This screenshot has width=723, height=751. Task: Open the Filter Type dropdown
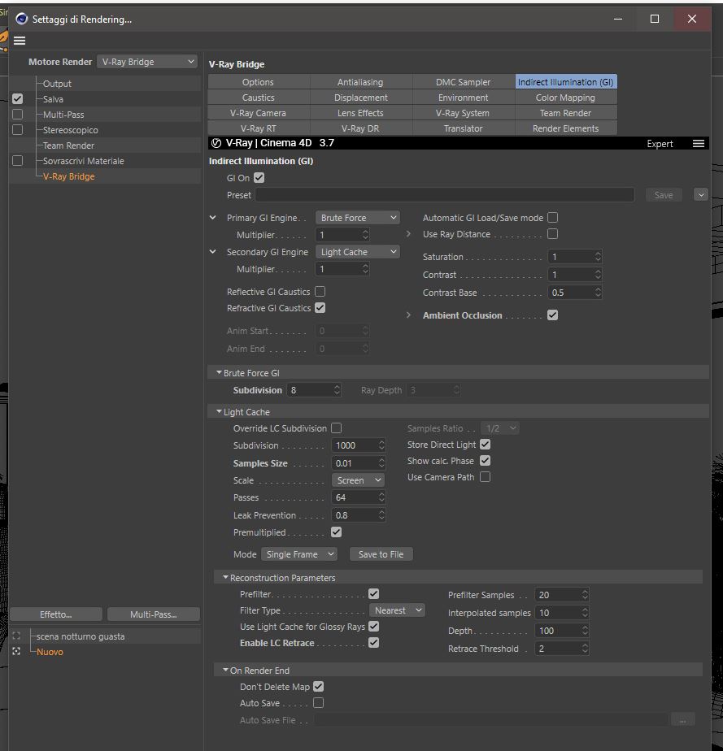[x=397, y=610]
